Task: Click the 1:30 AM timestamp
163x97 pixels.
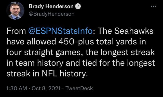Action: pos(17,88)
